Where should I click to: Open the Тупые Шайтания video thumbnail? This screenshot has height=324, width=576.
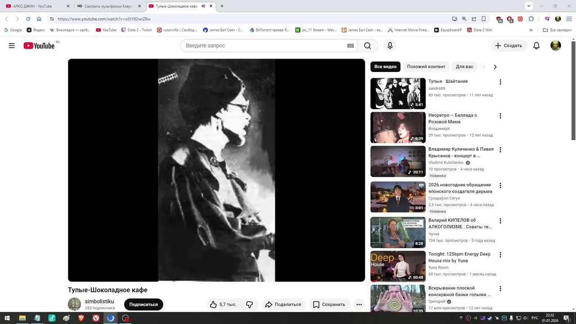tap(398, 94)
